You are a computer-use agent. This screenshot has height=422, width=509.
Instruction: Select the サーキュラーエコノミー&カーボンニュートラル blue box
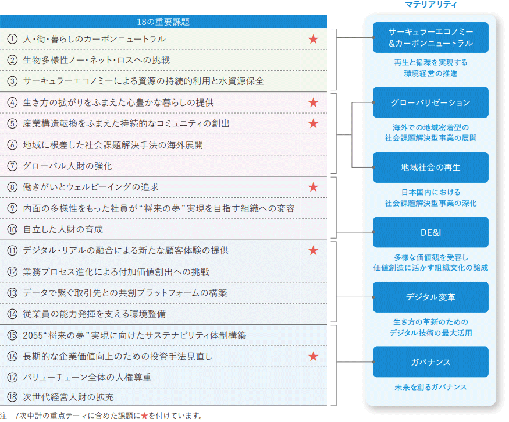pos(430,37)
